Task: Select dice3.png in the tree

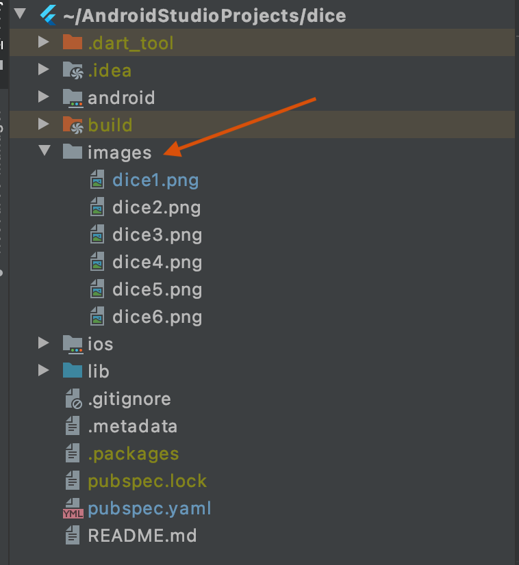Action: pyautogui.click(x=157, y=235)
